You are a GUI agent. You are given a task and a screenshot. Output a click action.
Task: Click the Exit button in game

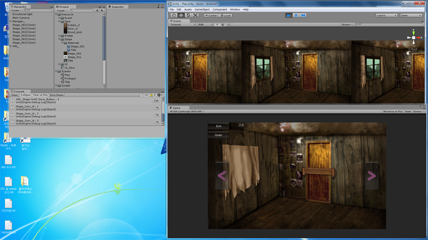(219, 126)
